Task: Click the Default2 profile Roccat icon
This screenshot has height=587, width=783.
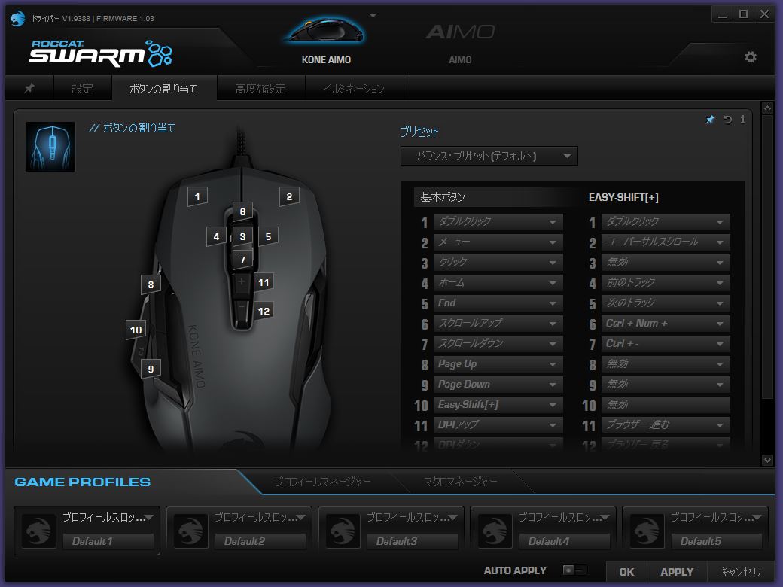Action: tap(190, 531)
